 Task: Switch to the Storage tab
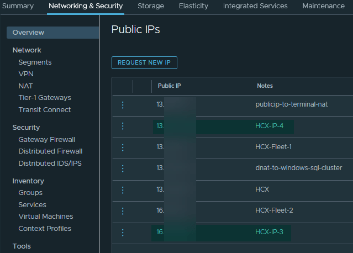[x=151, y=6]
